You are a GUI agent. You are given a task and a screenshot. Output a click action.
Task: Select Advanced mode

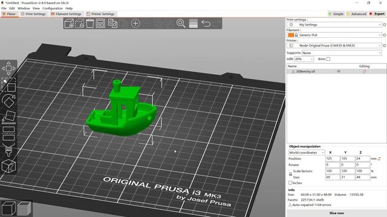357,14
